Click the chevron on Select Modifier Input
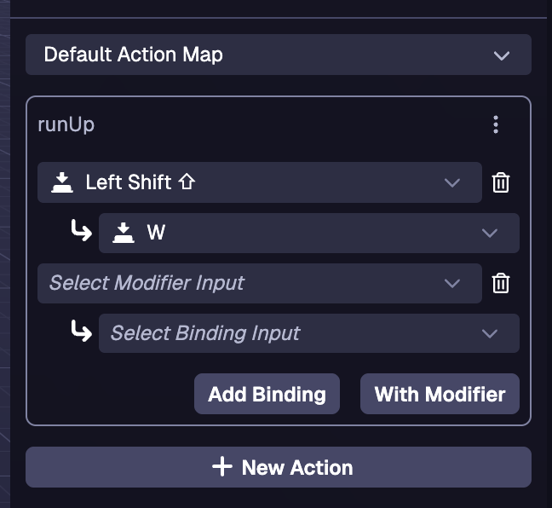Image resolution: width=552 pixels, height=508 pixels. (452, 283)
